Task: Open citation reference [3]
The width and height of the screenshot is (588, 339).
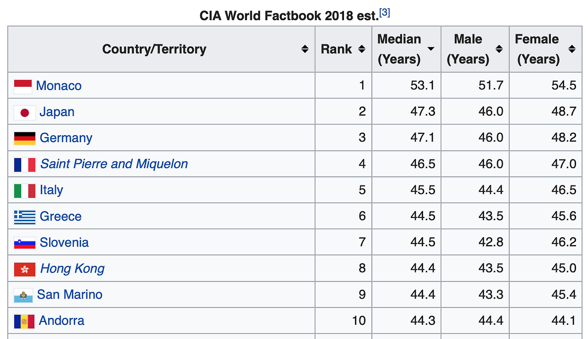Action: point(385,13)
